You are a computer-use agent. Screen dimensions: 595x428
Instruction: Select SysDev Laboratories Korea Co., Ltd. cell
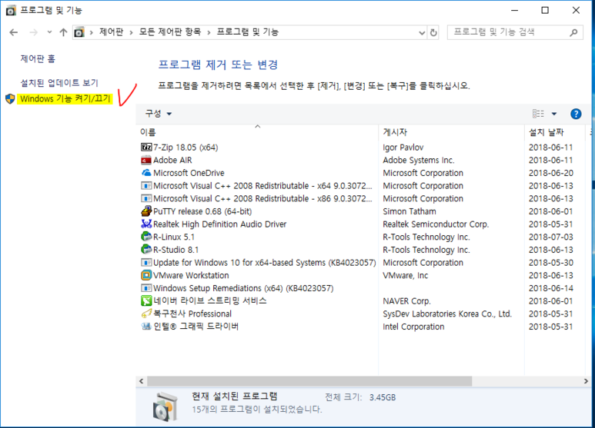tap(447, 314)
